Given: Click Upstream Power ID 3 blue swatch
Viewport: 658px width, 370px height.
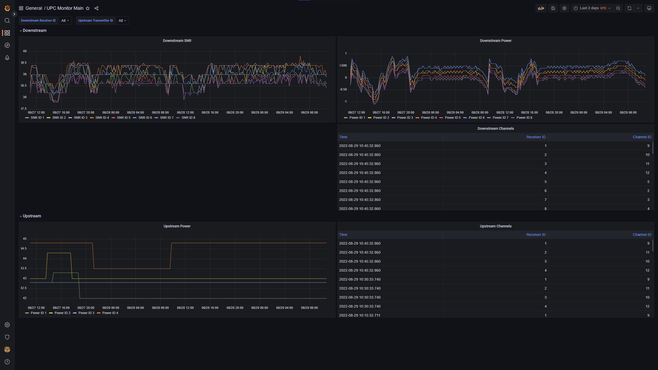Looking at the screenshot, I should [75, 313].
